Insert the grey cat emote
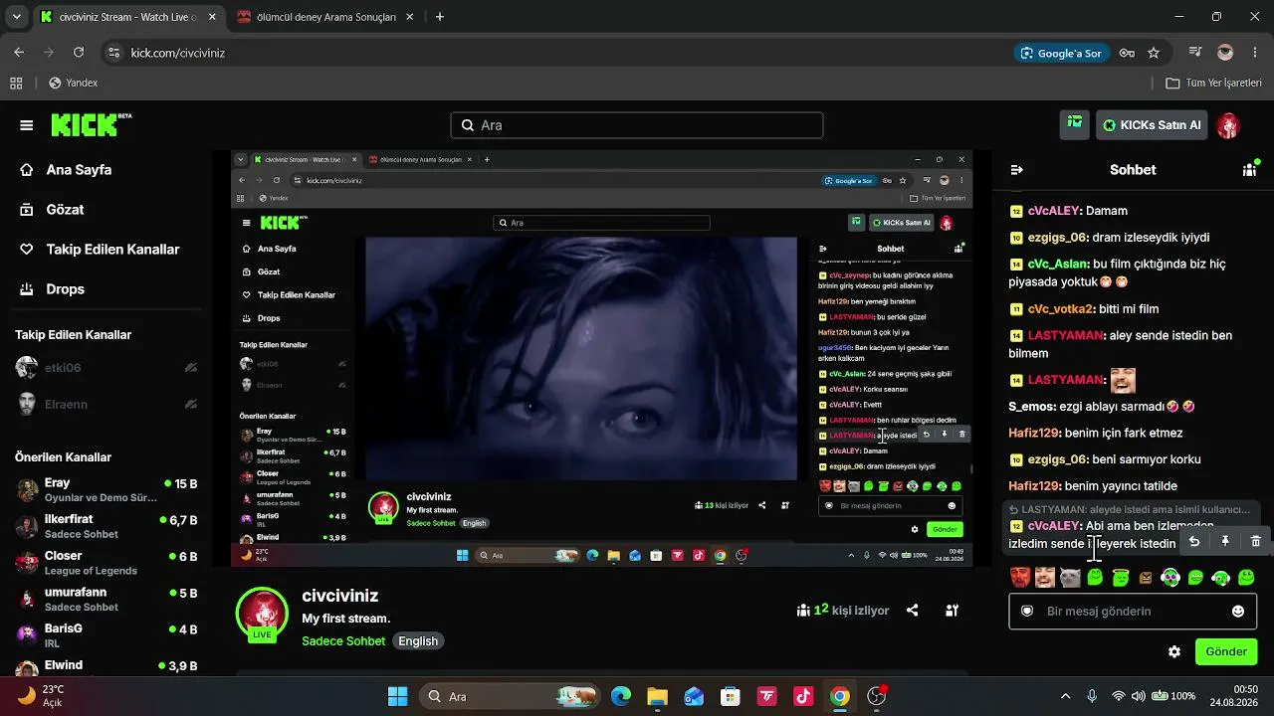 pyautogui.click(x=1070, y=577)
